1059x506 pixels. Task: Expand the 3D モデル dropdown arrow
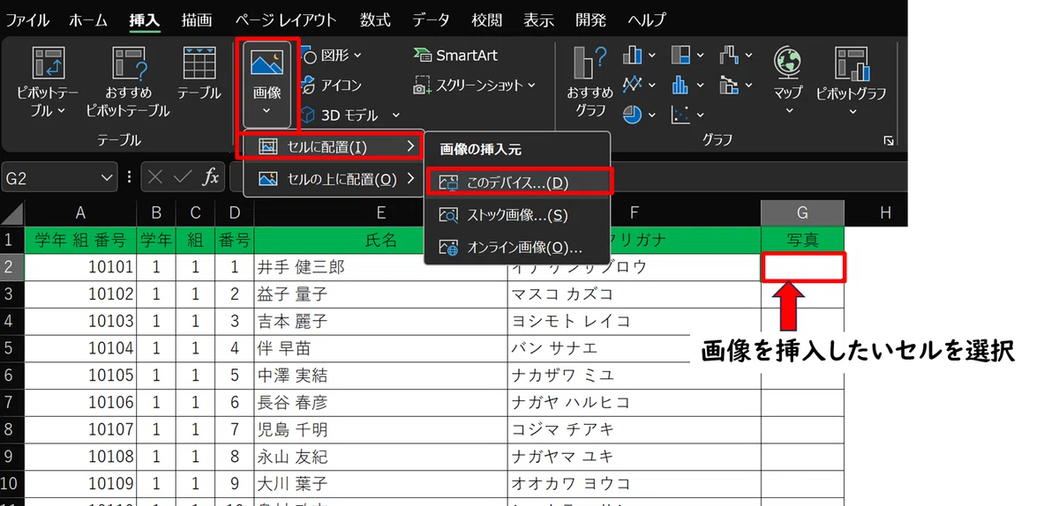[395, 115]
